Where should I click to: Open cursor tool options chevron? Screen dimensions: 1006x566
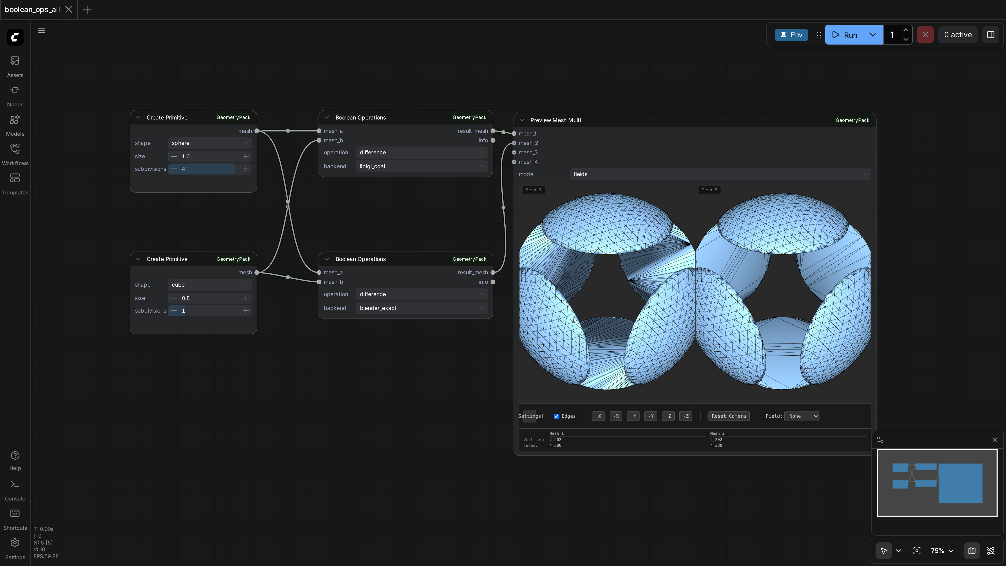(x=899, y=551)
